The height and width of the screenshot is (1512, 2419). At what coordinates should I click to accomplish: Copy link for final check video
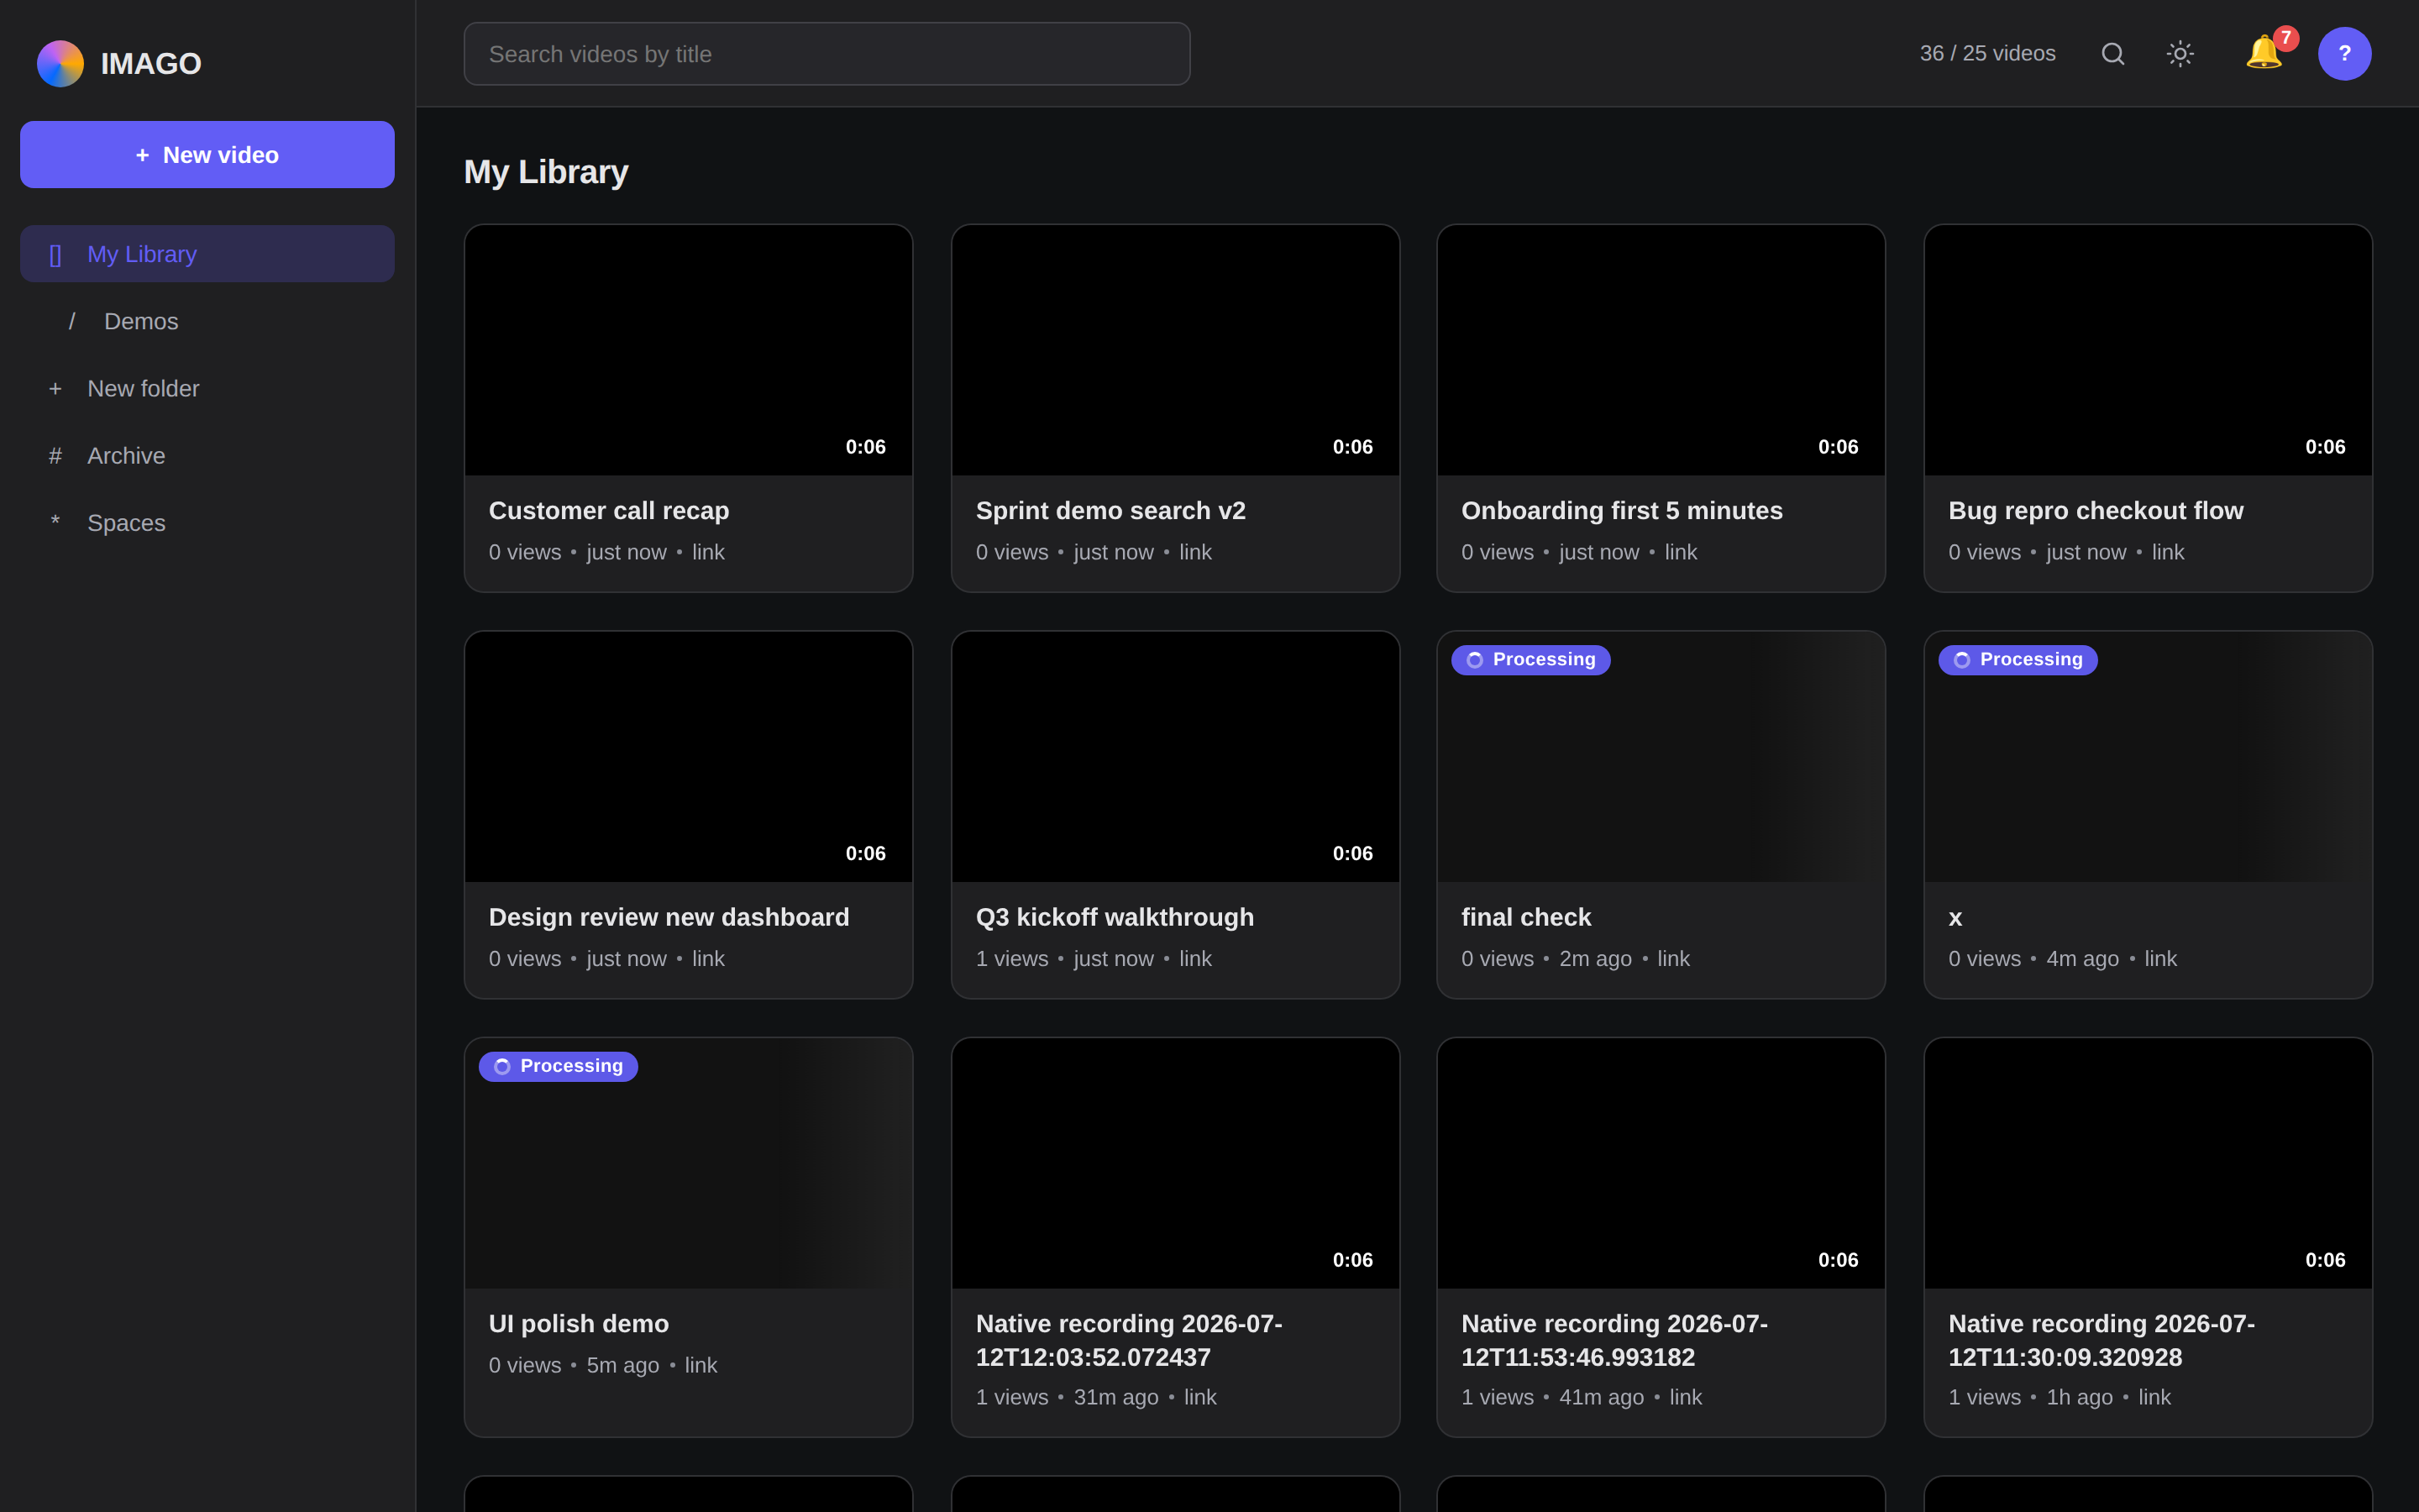1673,958
